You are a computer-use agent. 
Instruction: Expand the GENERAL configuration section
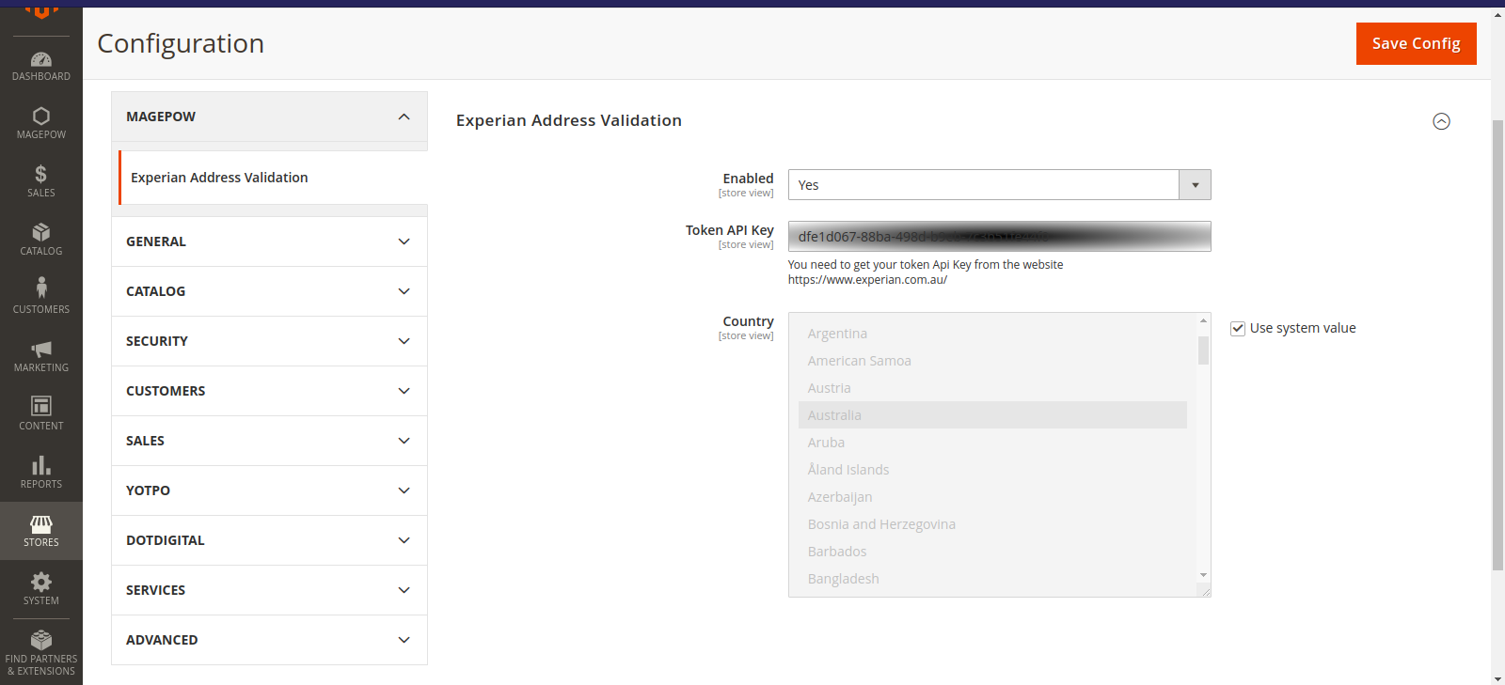pyautogui.click(x=269, y=241)
